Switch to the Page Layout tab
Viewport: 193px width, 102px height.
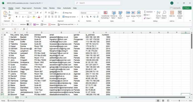tap(27, 8)
